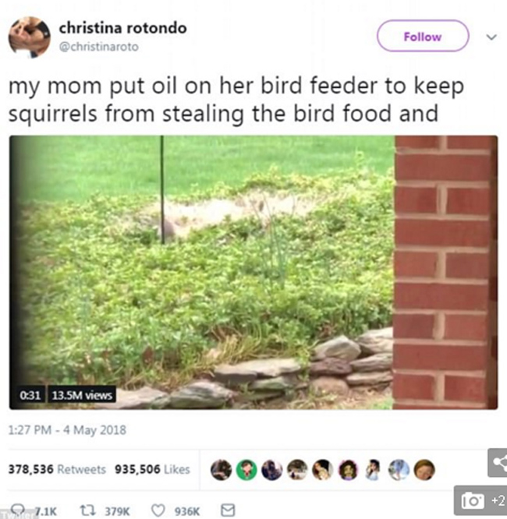The width and height of the screenshot is (507, 519).
Task: Send tweet via direct message envelope icon
Action: pyautogui.click(x=228, y=510)
